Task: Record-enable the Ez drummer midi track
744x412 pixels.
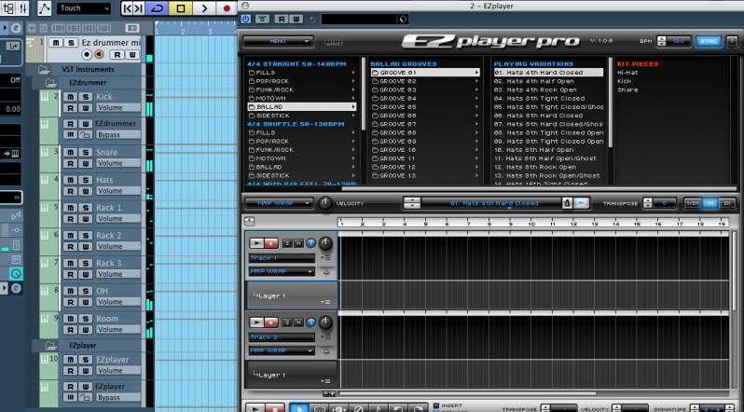Action: (87, 55)
